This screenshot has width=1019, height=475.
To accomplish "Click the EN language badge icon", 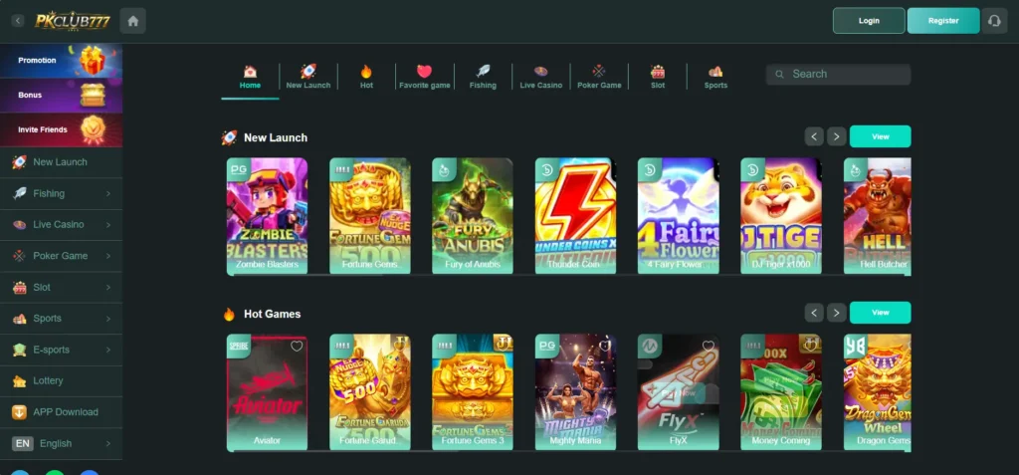I will click(22, 443).
